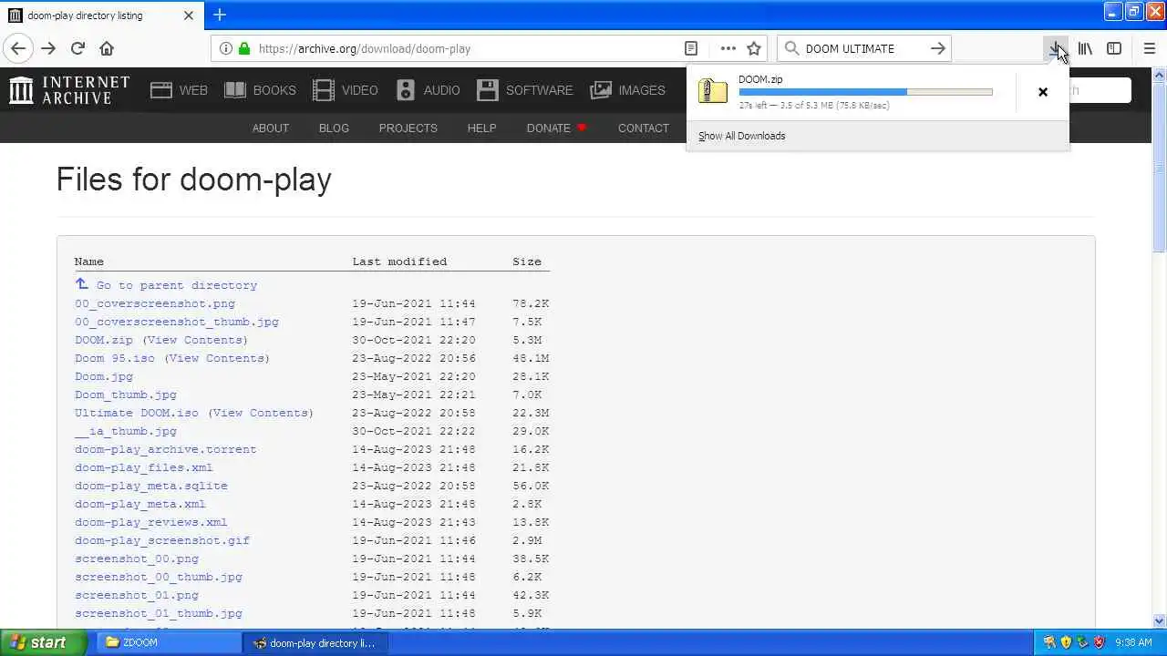Open doom-play_meta.sqlite
The height and width of the screenshot is (656, 1167).
click(151, 486)
